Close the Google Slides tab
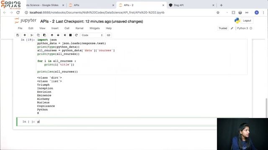Screen dimensions: 268x150 [x=63, y=5]
